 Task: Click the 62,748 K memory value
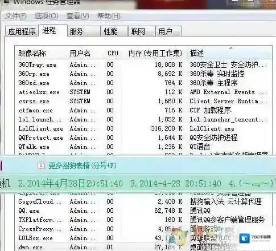168,210
